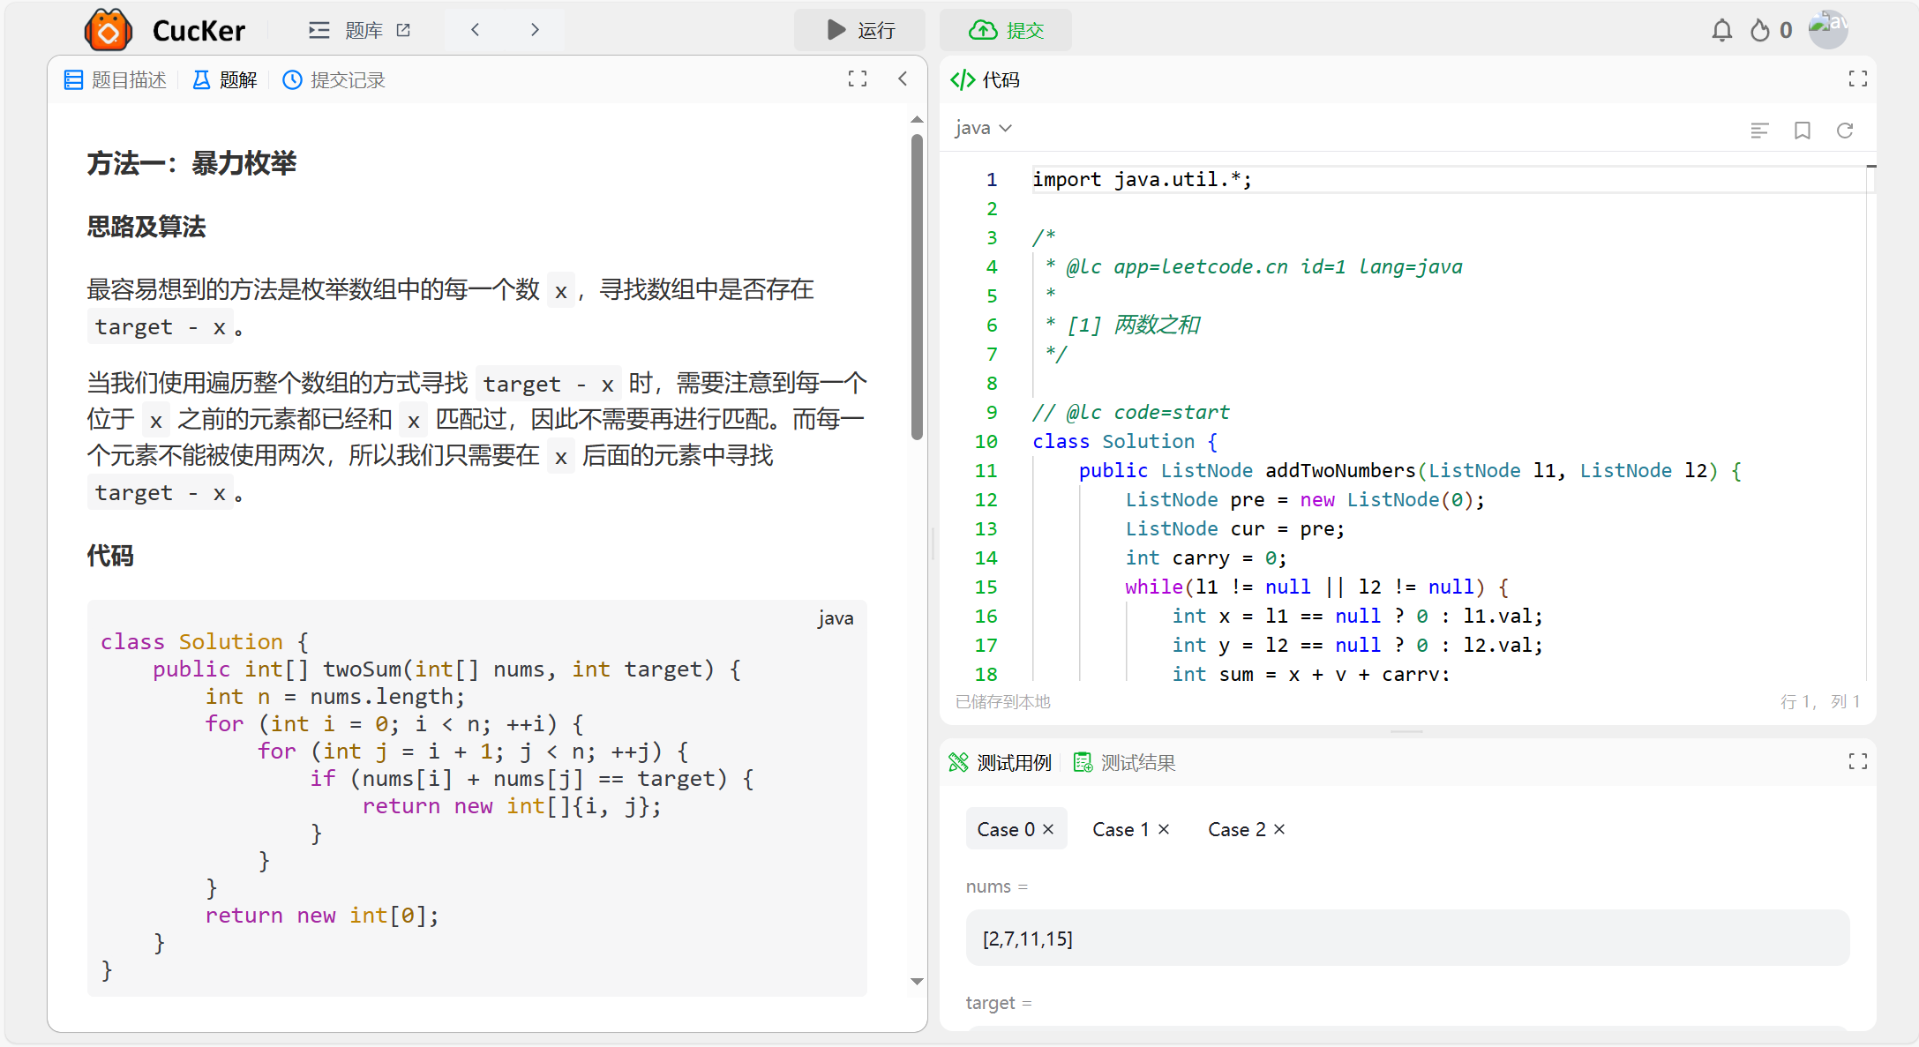
Task: Click the nums input field [2,7,11,15]
Action: click(x=1407, y=939)
